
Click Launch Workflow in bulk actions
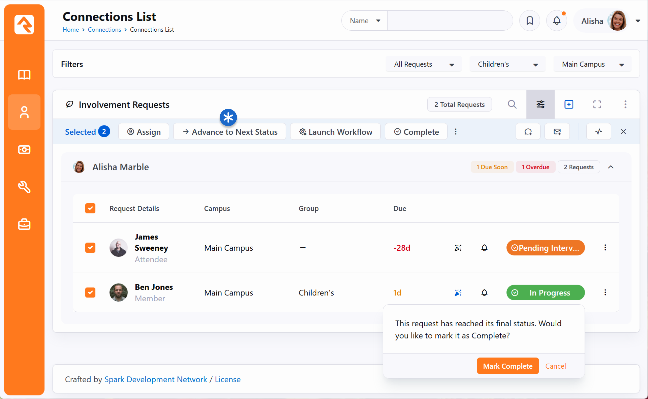(x=335, y=132)
